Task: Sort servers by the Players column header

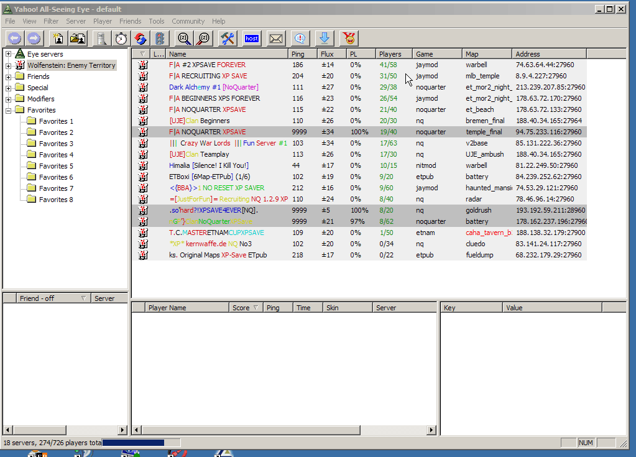Action: tap(394, 54)
